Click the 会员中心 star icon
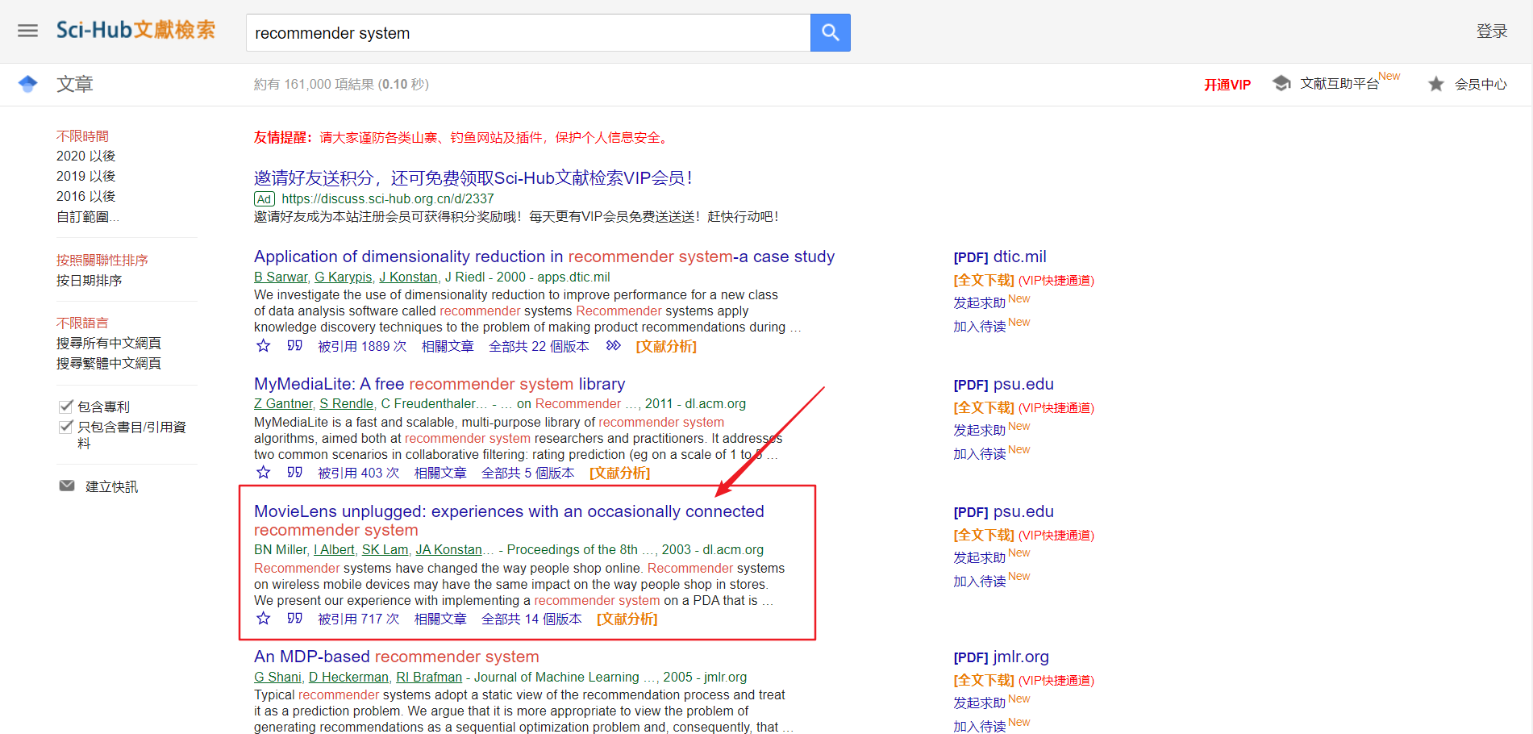 pos(1436,84)
